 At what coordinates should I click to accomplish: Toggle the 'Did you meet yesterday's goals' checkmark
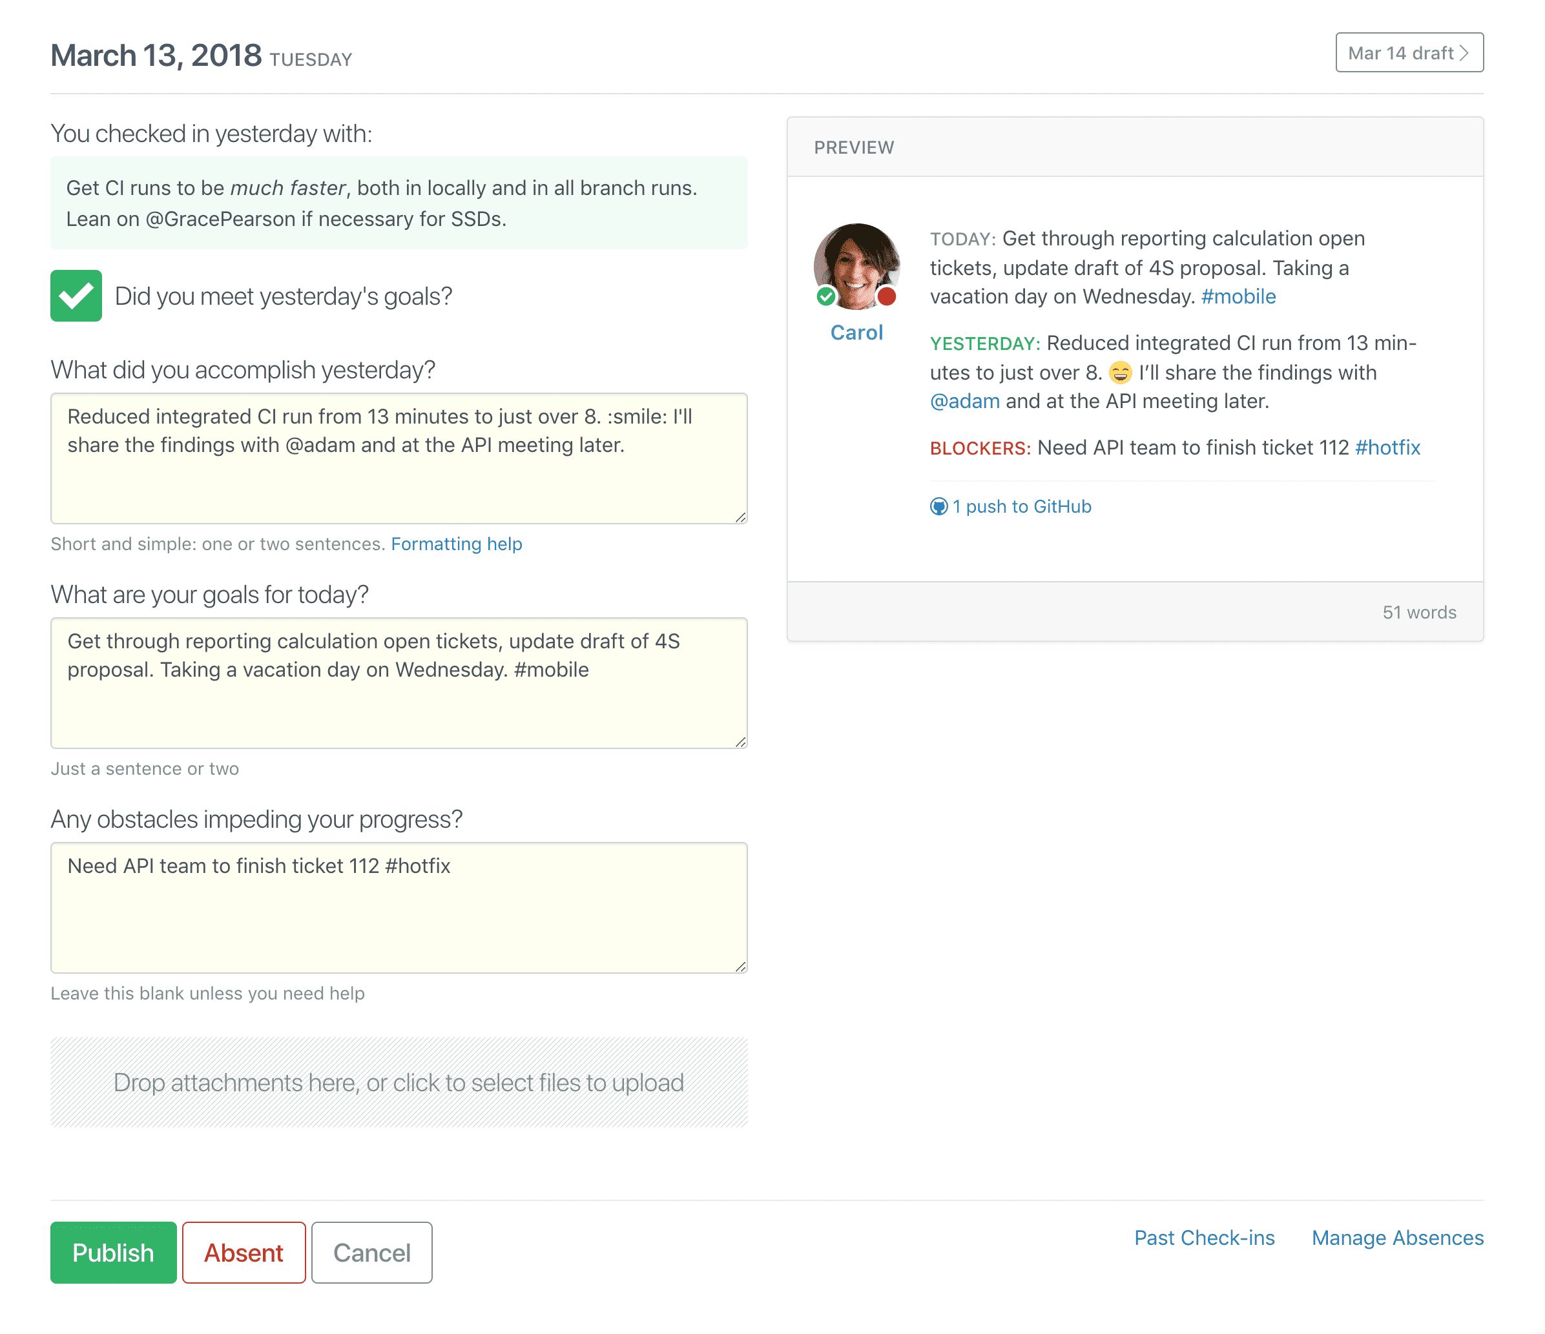click(x=76, y=296)
